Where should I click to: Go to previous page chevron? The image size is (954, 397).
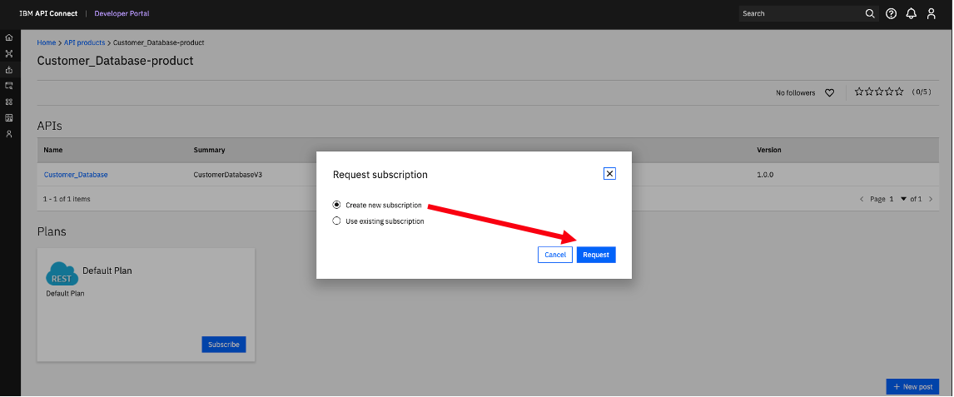[862, 199]
